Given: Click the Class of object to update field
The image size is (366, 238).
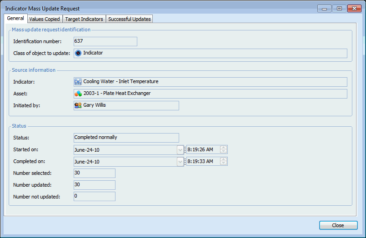Looking at the screenshot, I should pyautogui.click(x=211, y=53).
